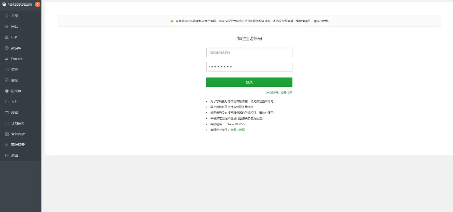Click the green 登录 login button
The image size is (453, 212).
[249, 82]
